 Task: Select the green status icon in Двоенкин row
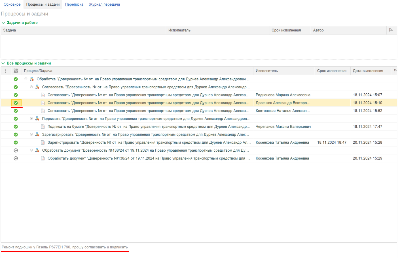[x=16, y=103]
